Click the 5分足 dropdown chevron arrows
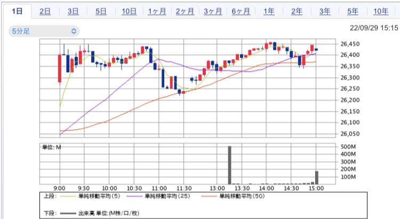400x219 pixels. [x=74, y=31]
